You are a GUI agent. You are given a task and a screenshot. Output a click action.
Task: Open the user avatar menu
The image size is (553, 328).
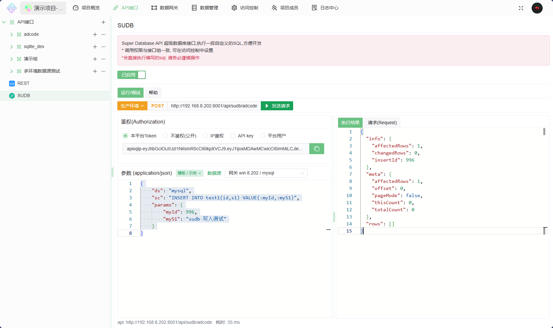[537, 8]
